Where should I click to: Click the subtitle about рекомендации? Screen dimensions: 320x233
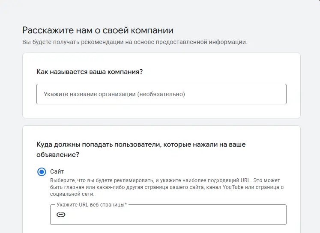135,42
